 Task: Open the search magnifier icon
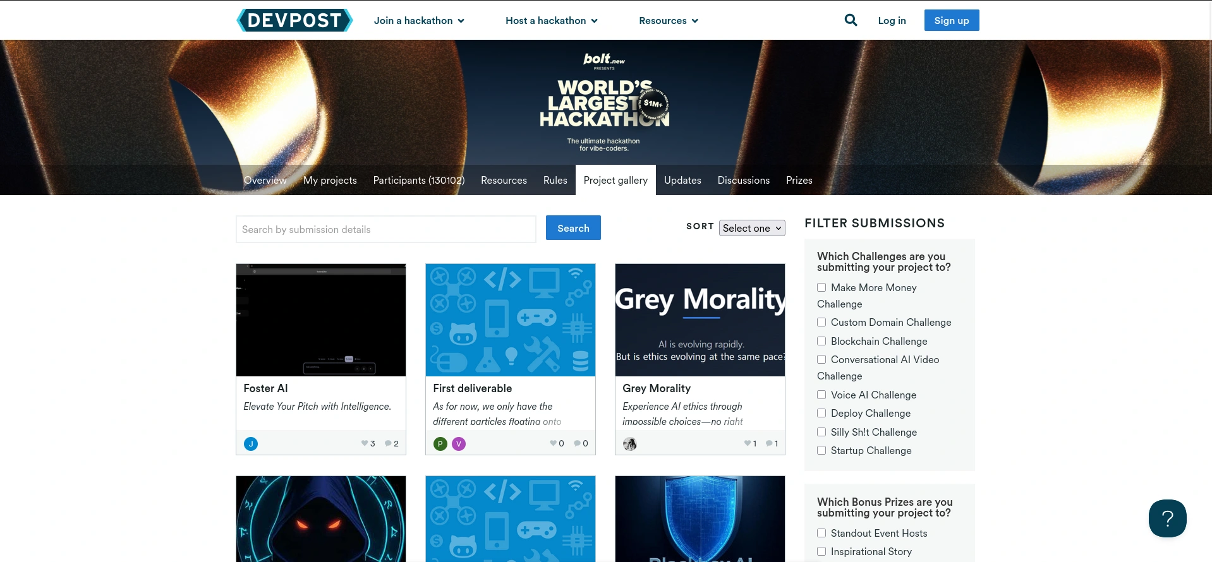(x=851, y=20)
